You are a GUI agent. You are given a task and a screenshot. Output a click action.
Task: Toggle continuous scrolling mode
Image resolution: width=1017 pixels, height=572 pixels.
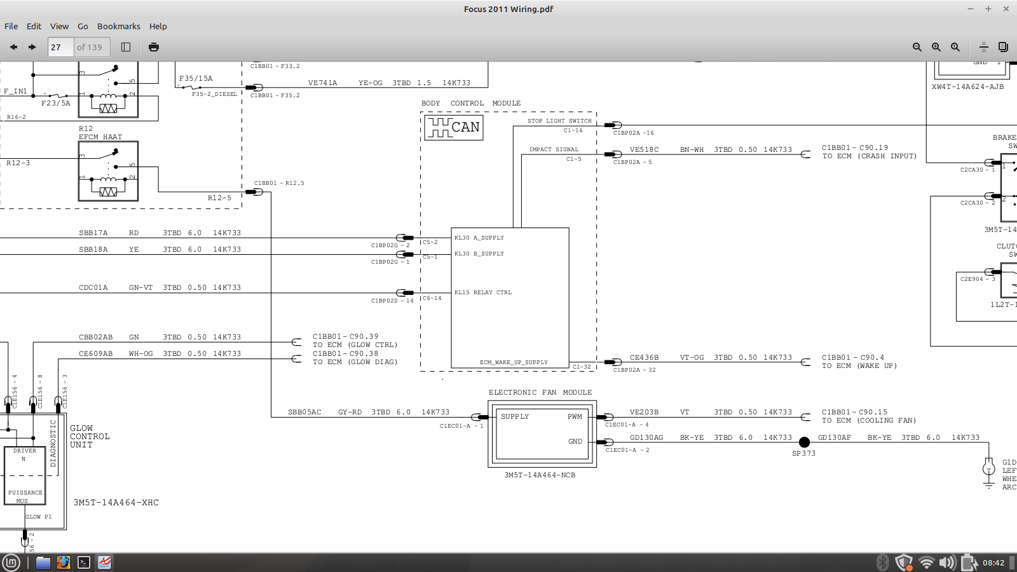pos(983,47)
